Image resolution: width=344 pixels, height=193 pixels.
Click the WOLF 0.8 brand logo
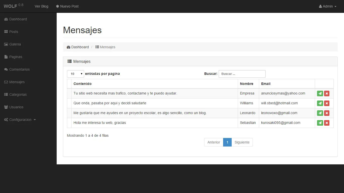[14, 6]
